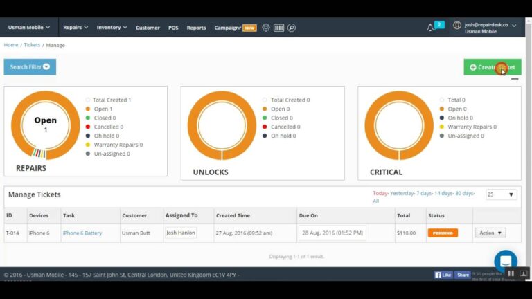The image size is (532, 299).
Task: Collapse the charts panel minus icon
Action: pos(515,79)
